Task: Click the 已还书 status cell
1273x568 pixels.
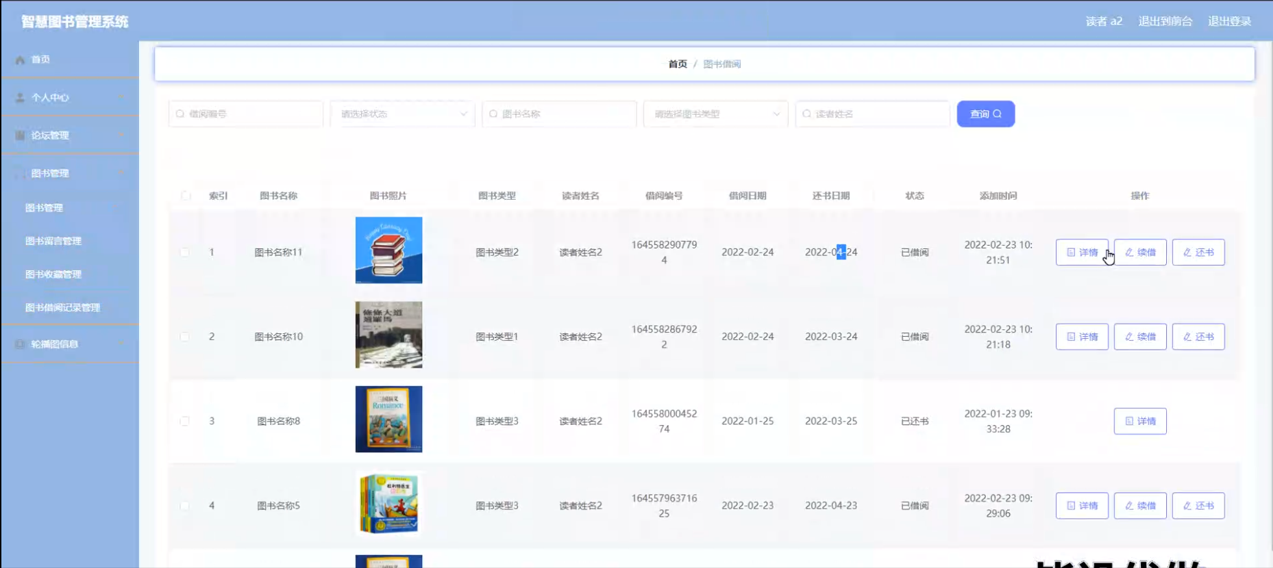Action: coord(915,421)
